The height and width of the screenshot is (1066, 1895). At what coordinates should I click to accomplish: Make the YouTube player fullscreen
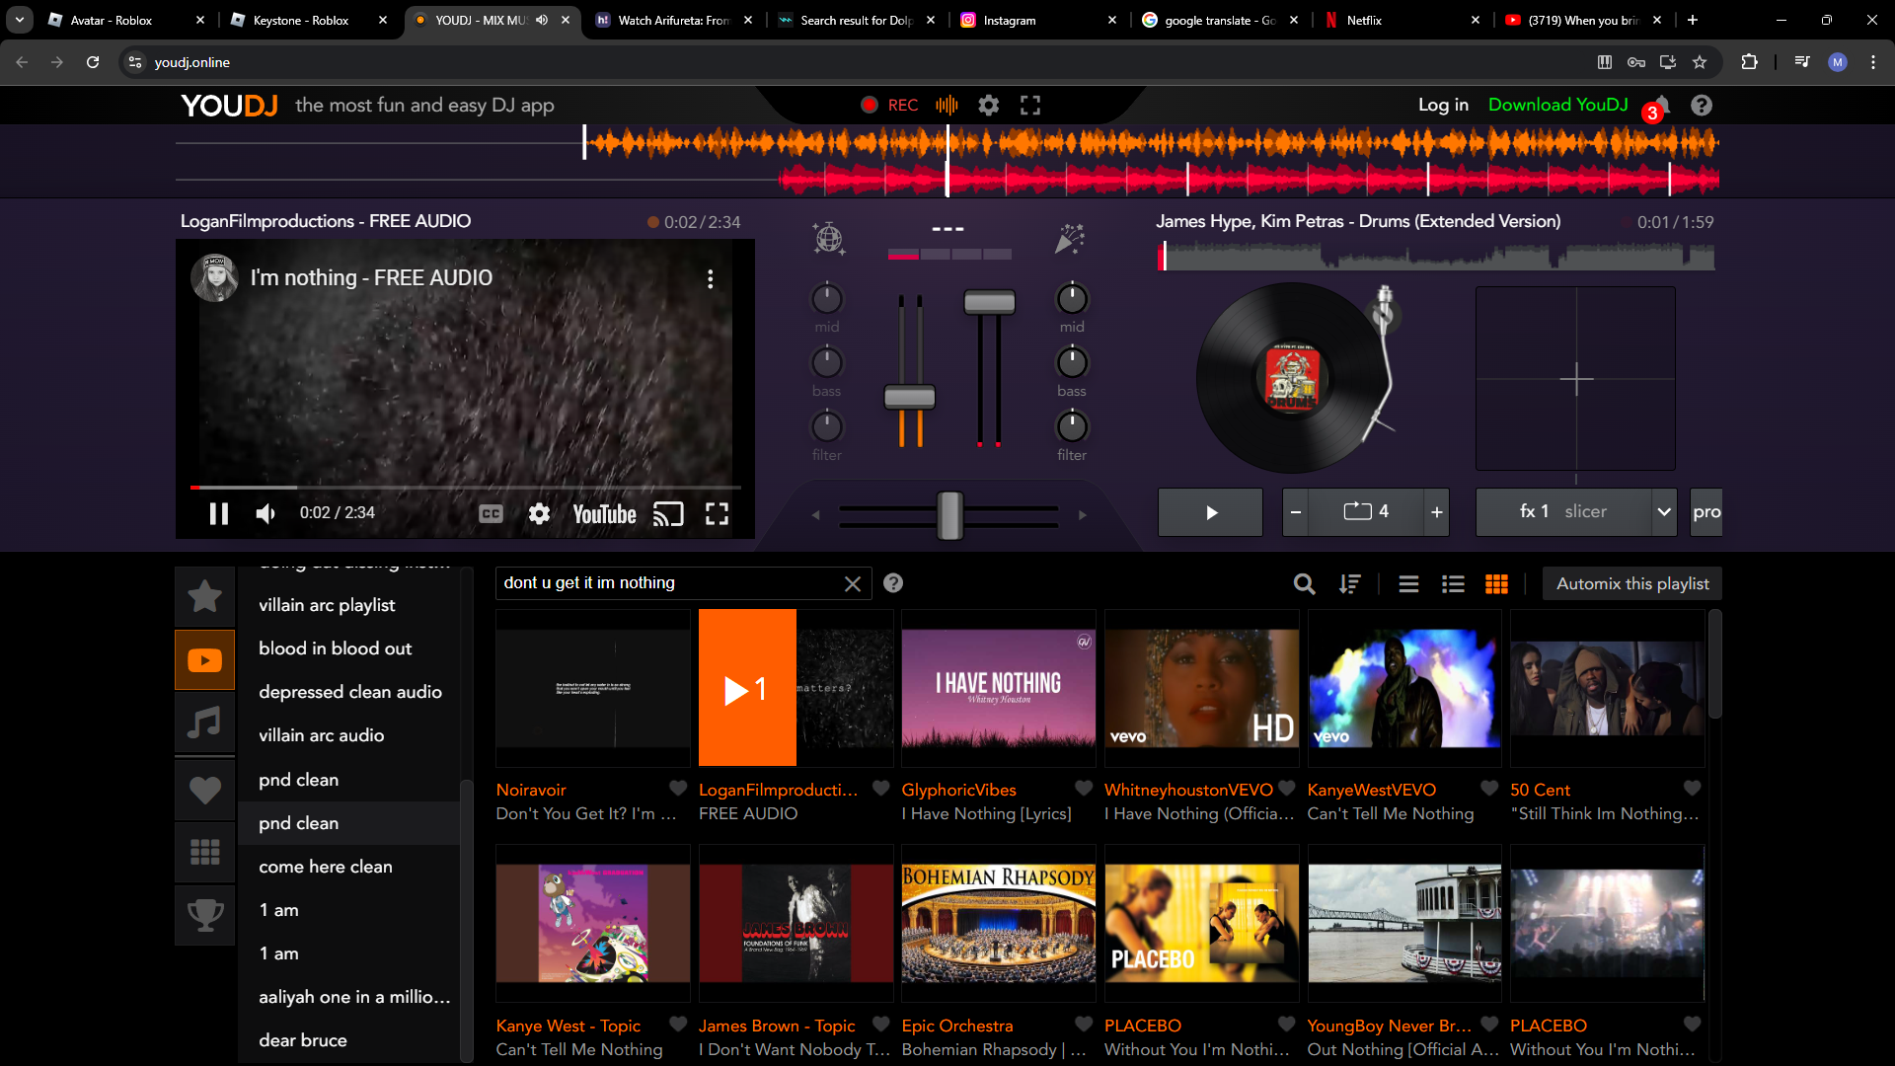click(717, 513)
